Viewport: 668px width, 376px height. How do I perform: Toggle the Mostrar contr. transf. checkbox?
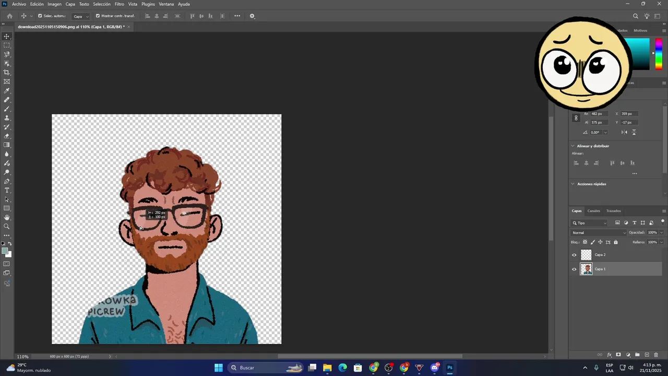[x=98, y=16]
